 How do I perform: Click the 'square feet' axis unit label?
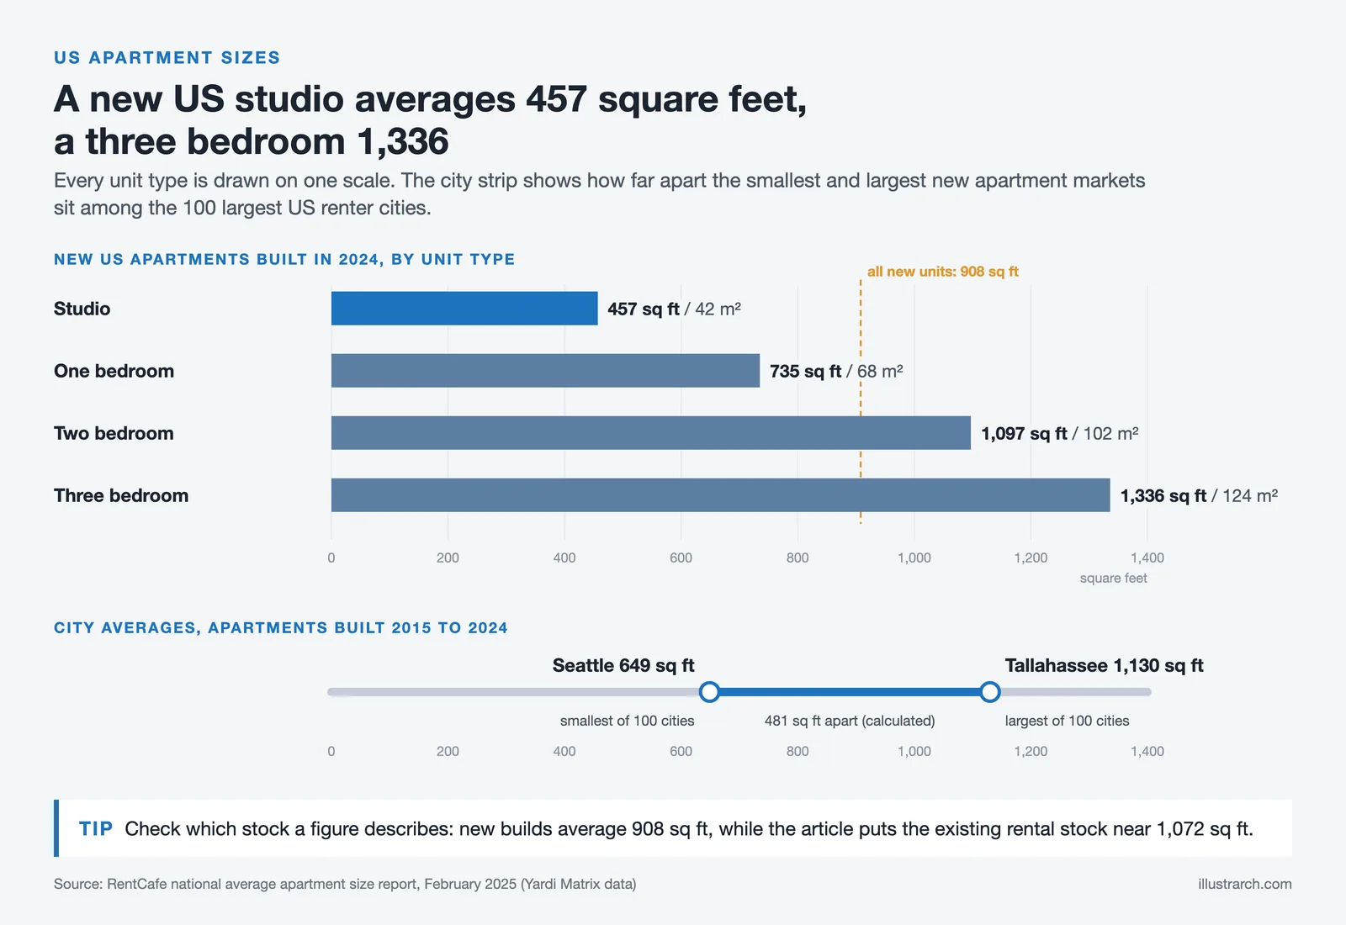click(x=1113, y=578)
